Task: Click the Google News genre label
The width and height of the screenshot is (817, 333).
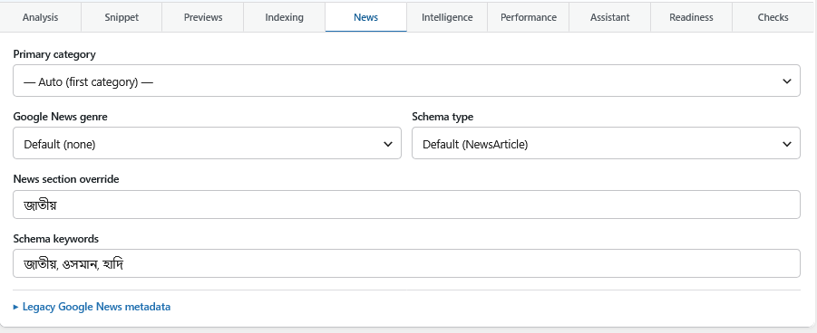Action: (61, 117)
